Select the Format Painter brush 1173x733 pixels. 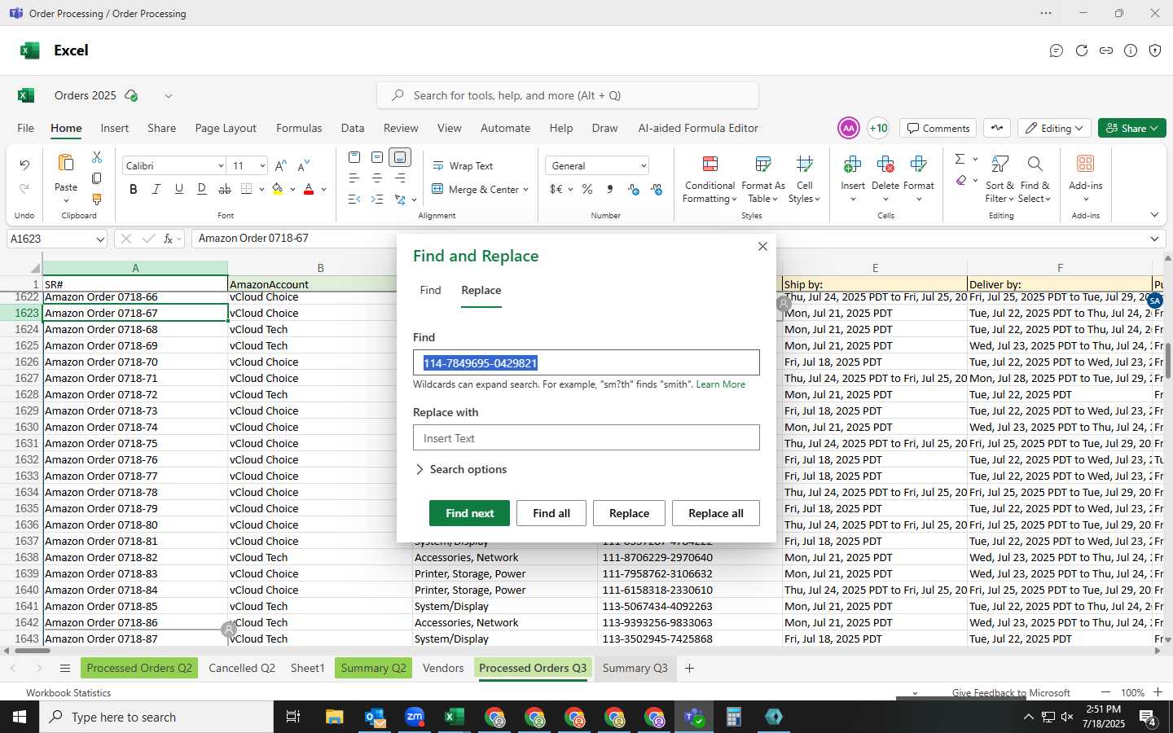(x=97, y=200)
